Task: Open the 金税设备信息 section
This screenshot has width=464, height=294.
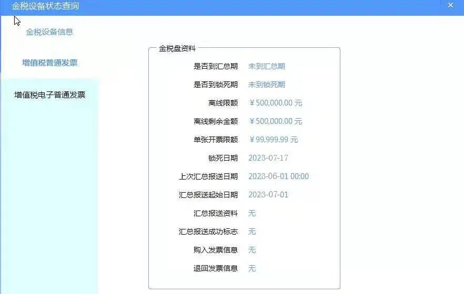Action: point(49,32)
